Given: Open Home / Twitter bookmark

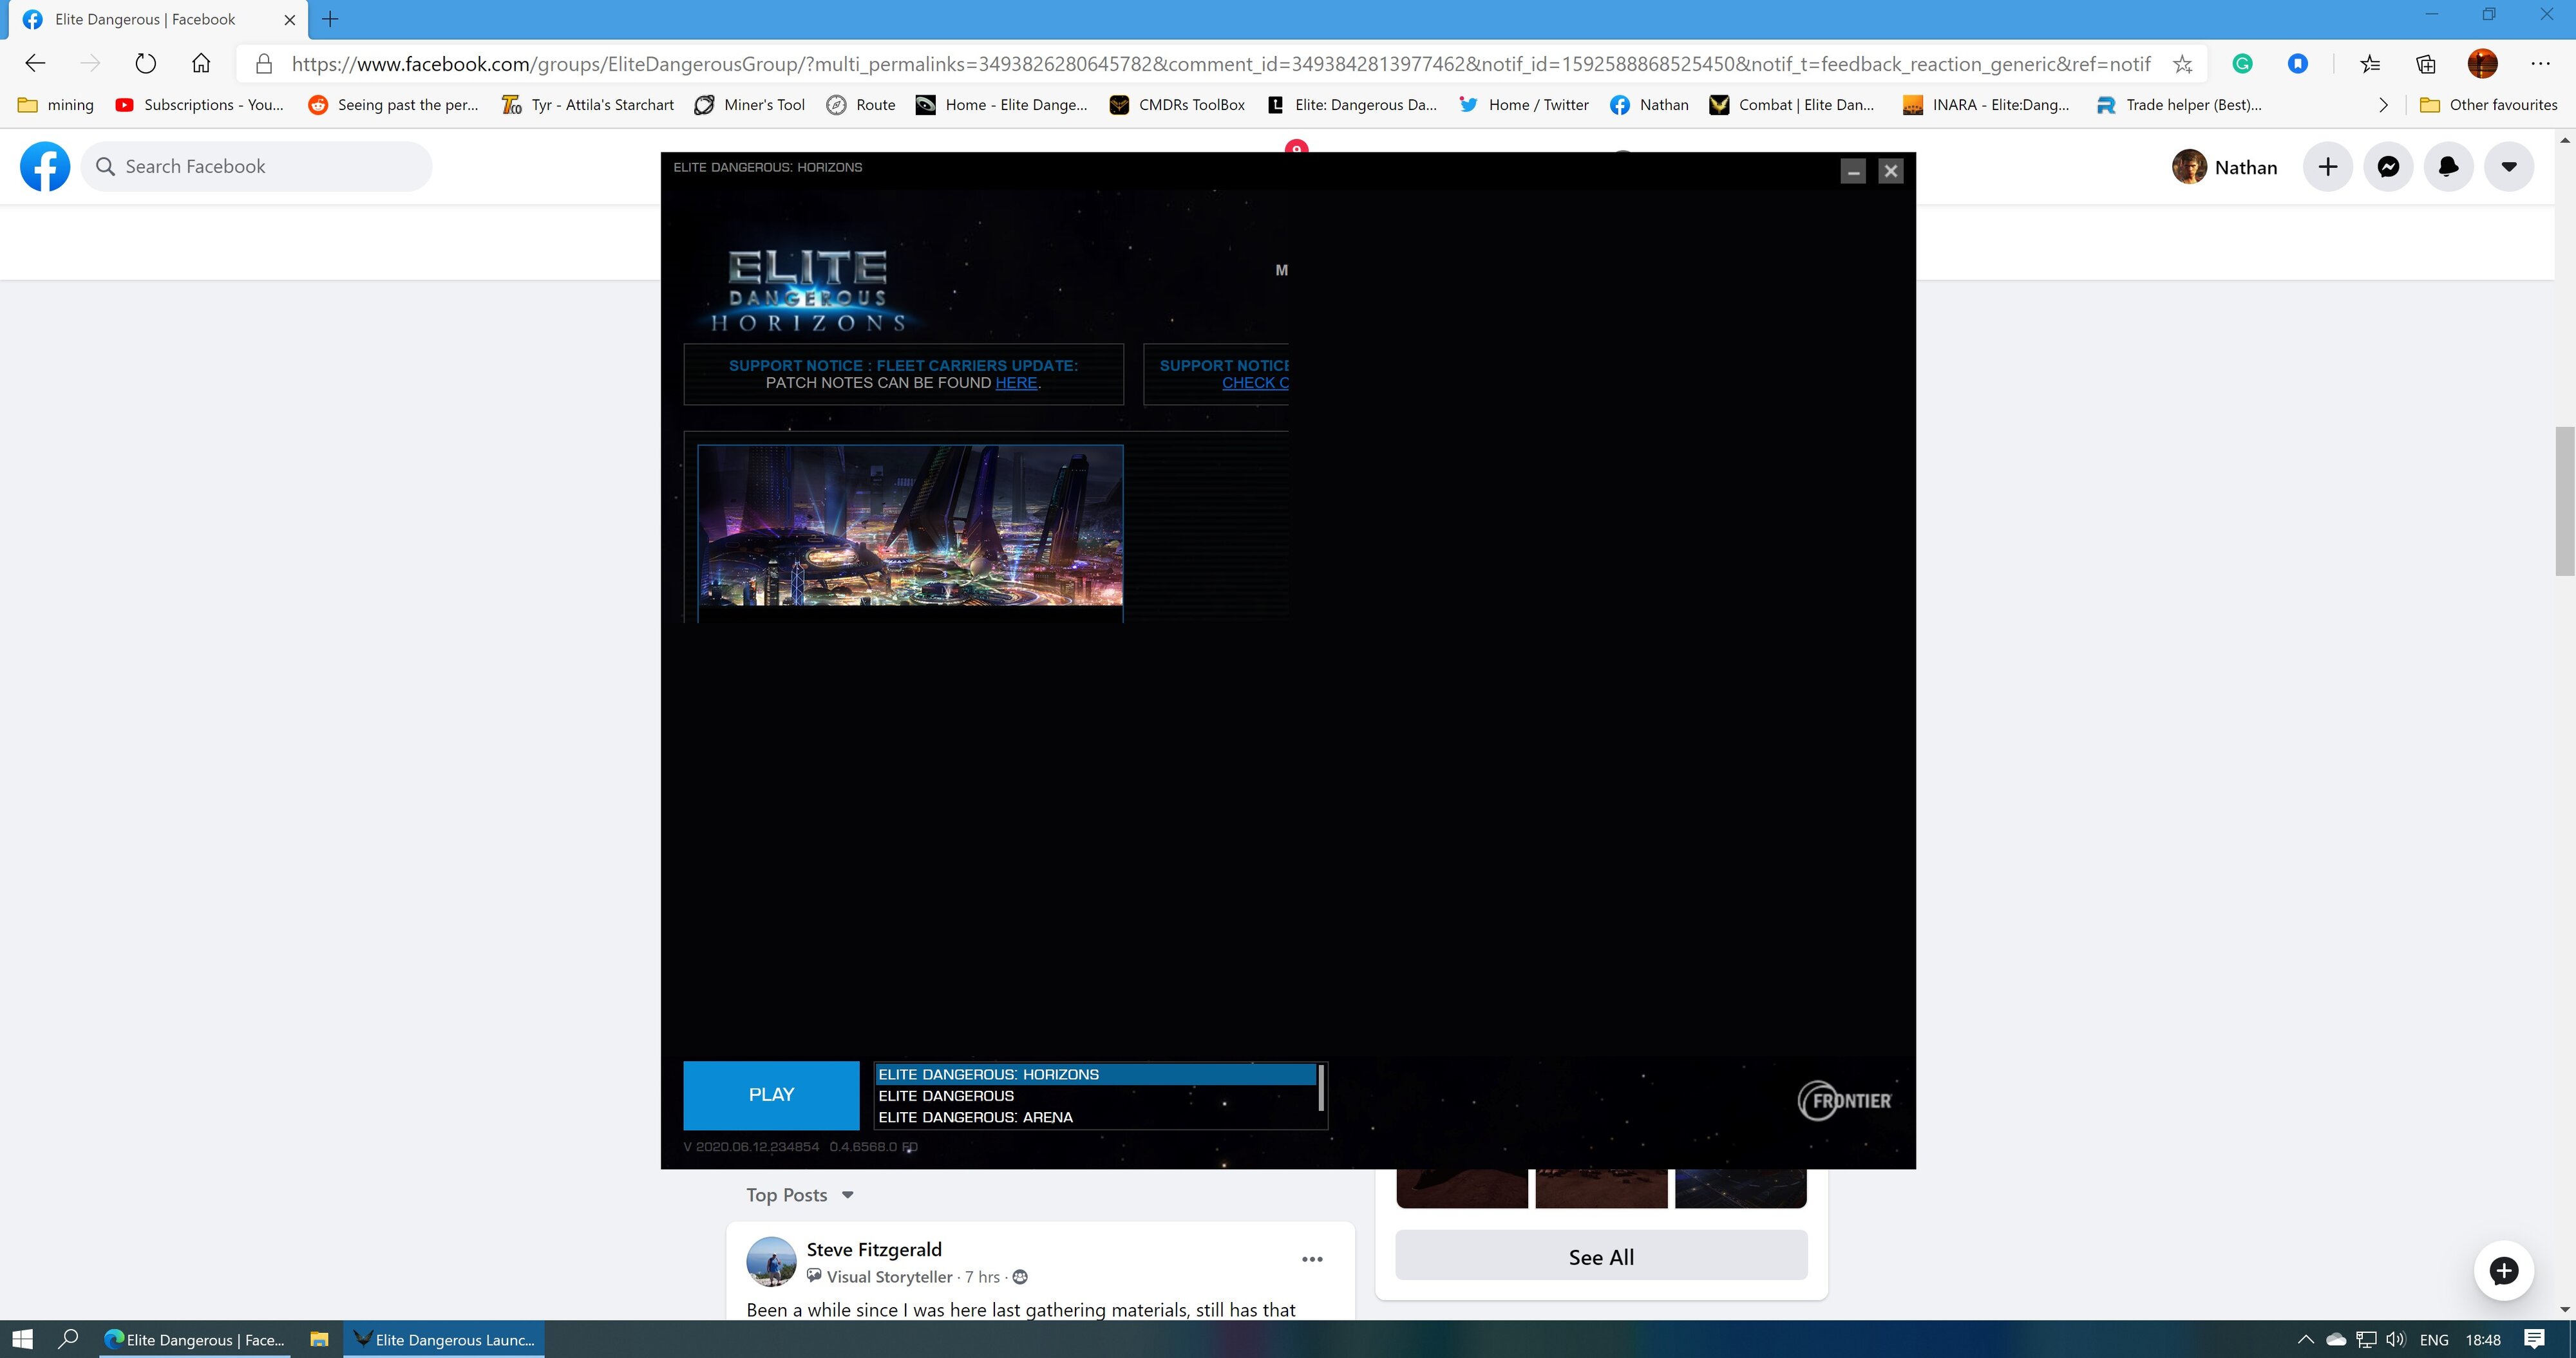Looking at the screenshot, I should (x=1524, y=105).
